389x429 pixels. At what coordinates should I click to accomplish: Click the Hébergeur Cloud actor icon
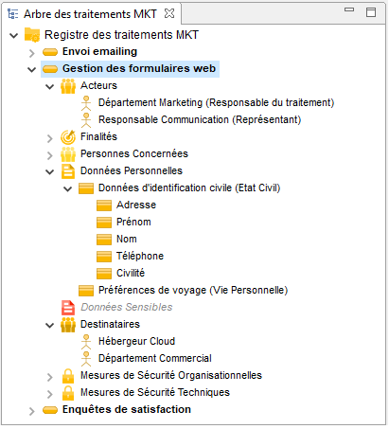(x=86, y=342)
